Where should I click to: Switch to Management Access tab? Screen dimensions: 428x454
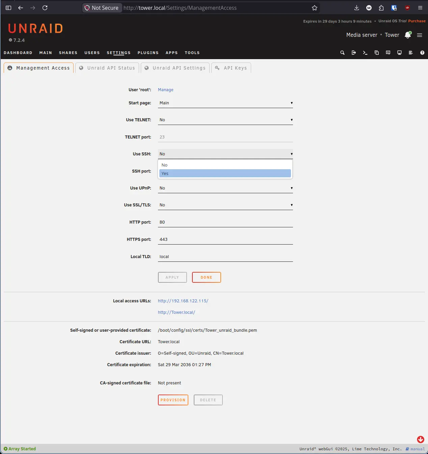click(39, 68)
